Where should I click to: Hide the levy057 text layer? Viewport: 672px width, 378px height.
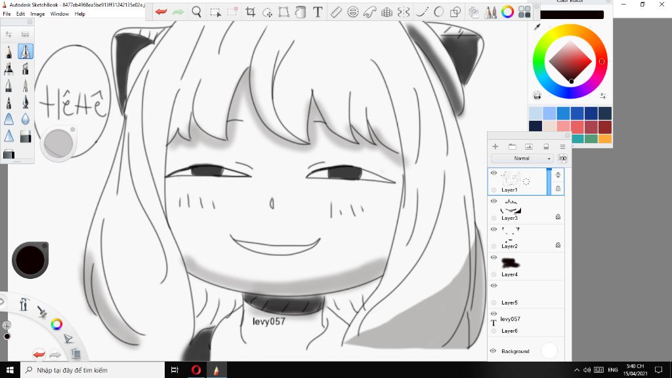[493, 314]
